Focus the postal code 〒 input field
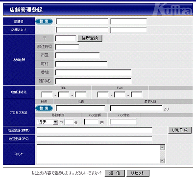 [66, 38]
